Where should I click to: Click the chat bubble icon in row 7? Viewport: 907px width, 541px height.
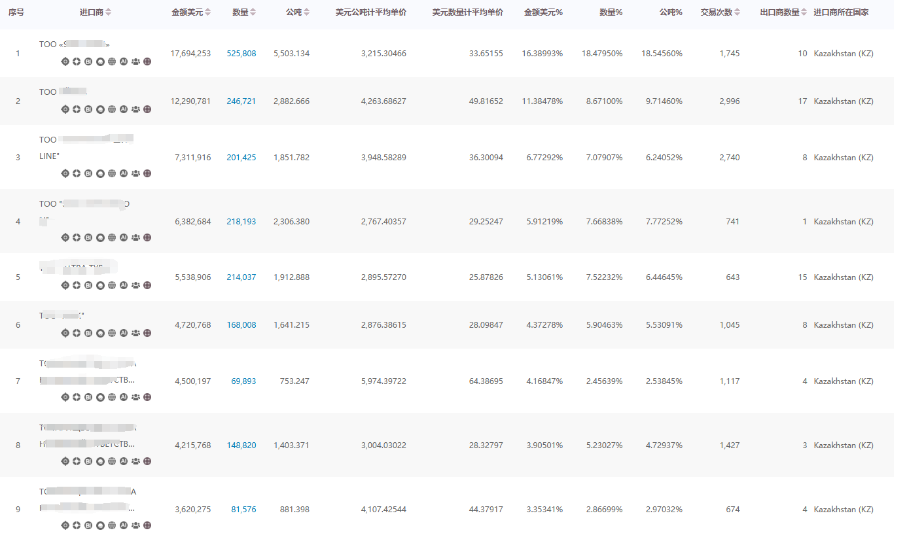tap(100, 397)
